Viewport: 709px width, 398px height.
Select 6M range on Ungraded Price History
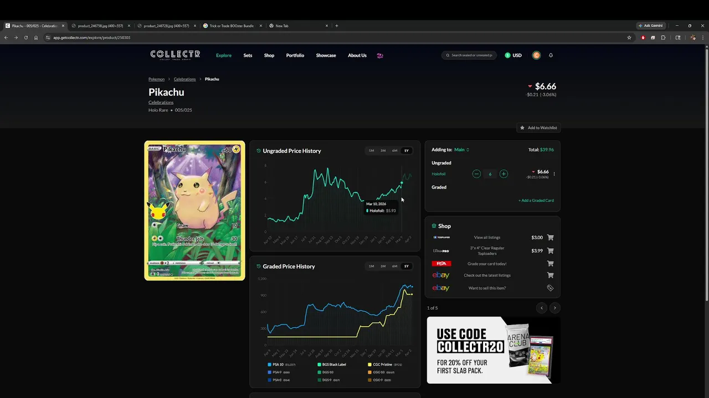[394, 151]
